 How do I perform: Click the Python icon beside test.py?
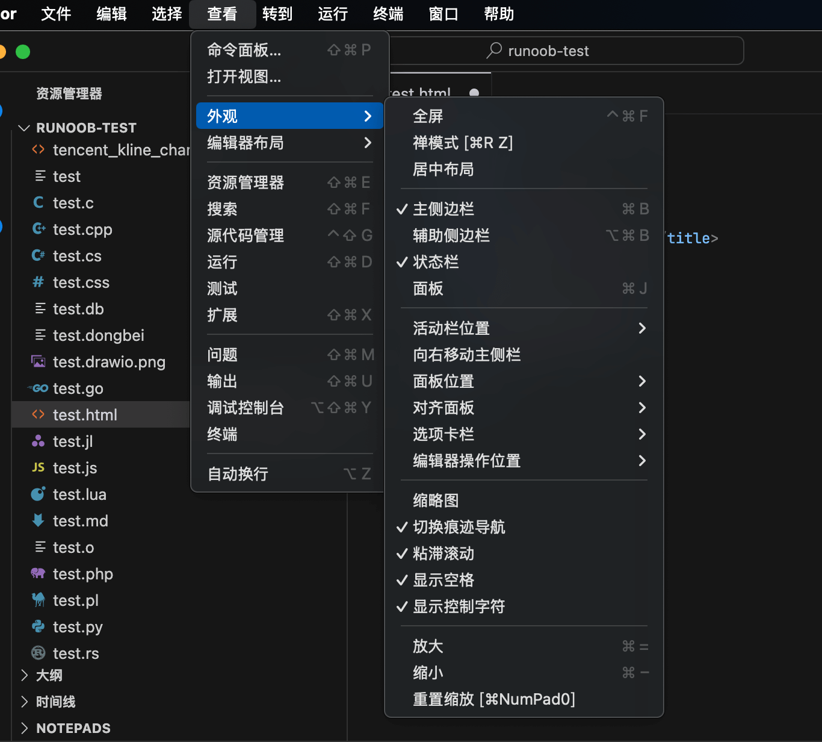(38, 626)
